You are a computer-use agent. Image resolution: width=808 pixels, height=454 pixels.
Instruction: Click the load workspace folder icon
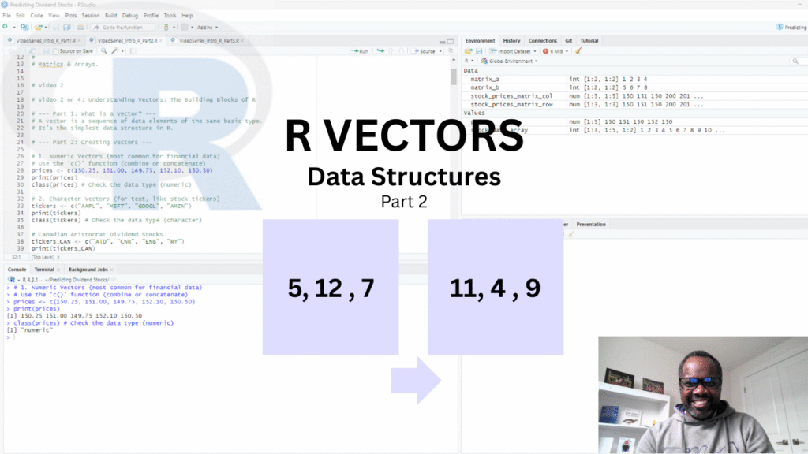point(468,51)
